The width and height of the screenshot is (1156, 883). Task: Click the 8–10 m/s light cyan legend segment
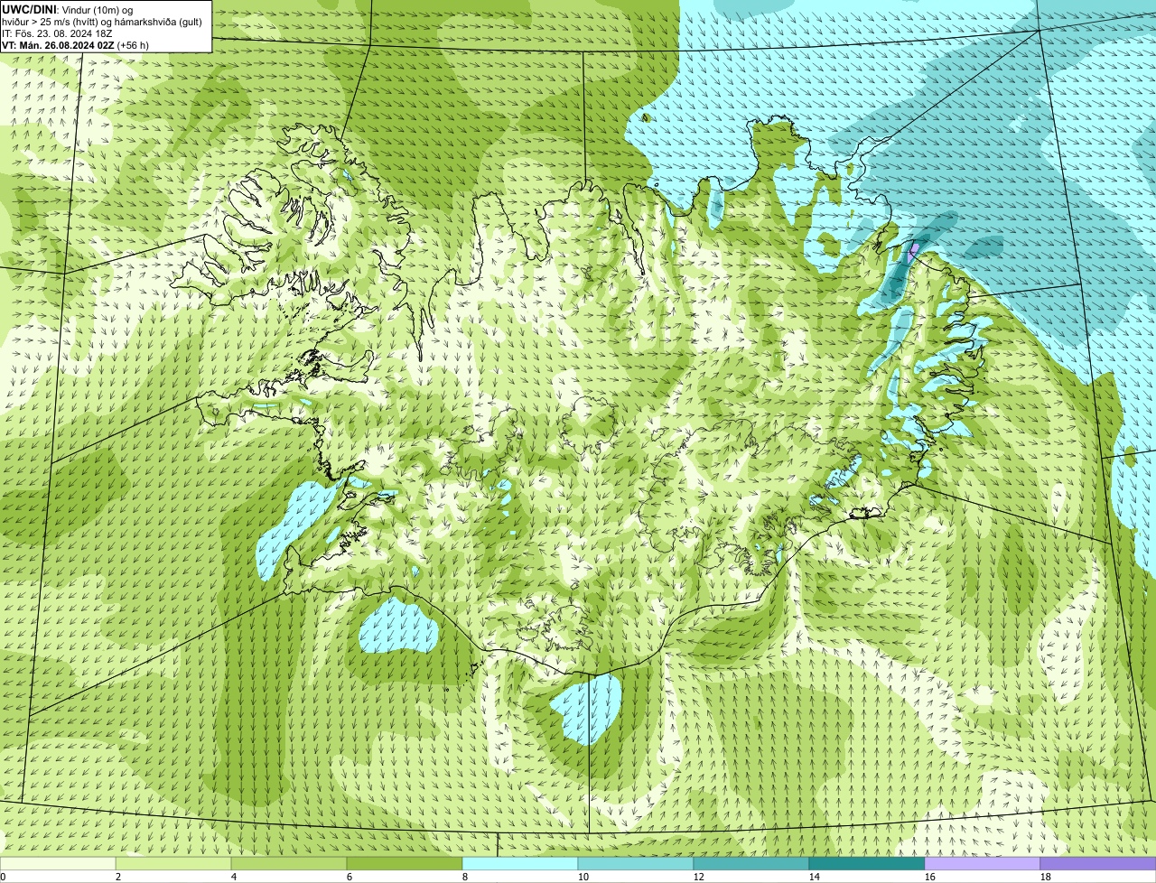[x=520, y=863]
